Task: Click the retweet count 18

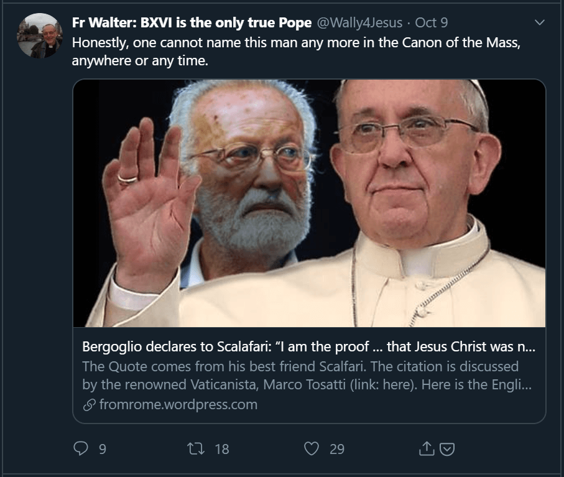Action: [222, 449]
